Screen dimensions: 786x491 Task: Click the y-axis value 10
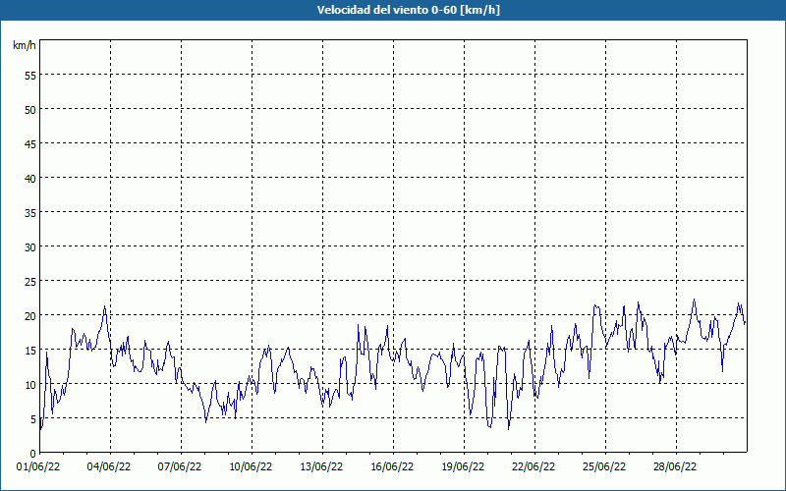30,384
